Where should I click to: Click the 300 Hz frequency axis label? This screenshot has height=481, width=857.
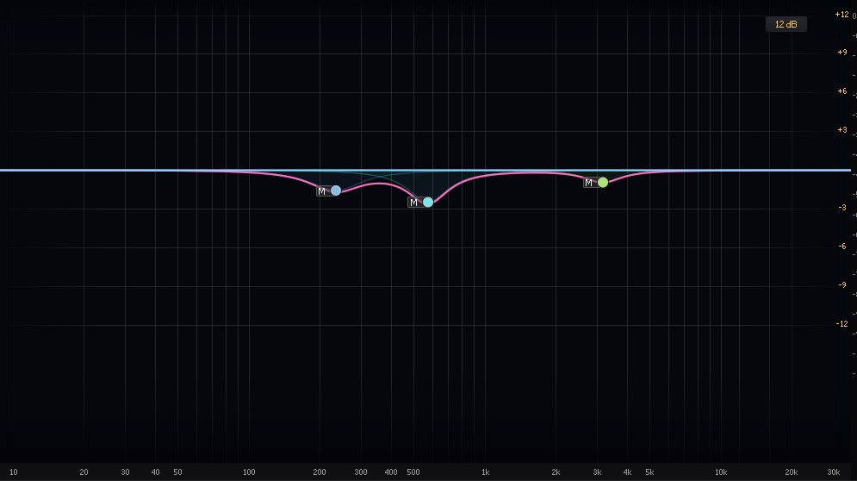[361, 472]
